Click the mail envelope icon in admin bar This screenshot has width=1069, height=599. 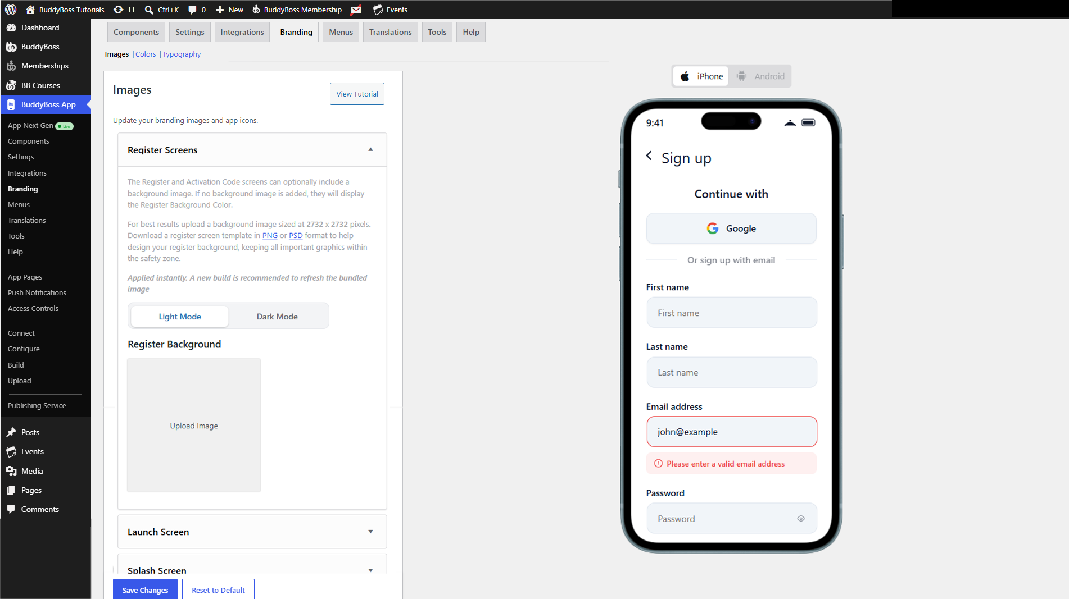pyautogui.click(x=356, y=10)
